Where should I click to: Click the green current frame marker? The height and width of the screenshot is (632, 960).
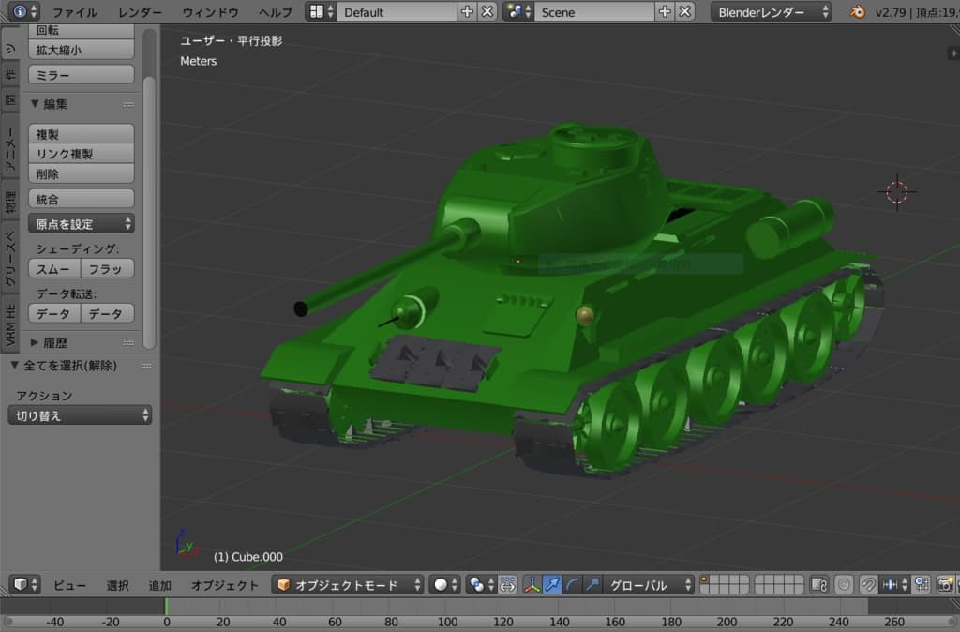pos(165,606)
